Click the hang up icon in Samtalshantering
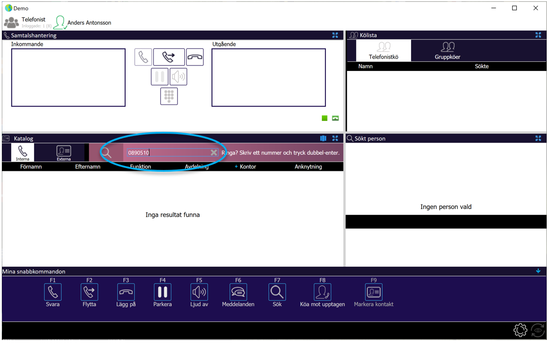549x345 pixels. 195,57
